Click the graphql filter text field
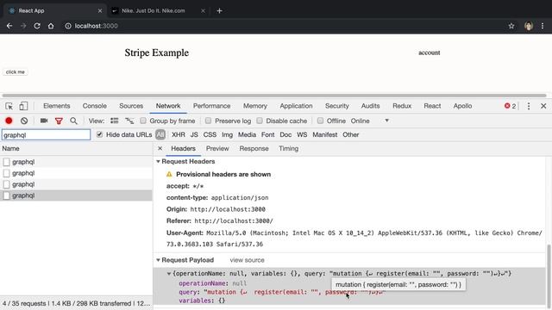The width and height of the screenshot is (552, 310). coord(46,135)
